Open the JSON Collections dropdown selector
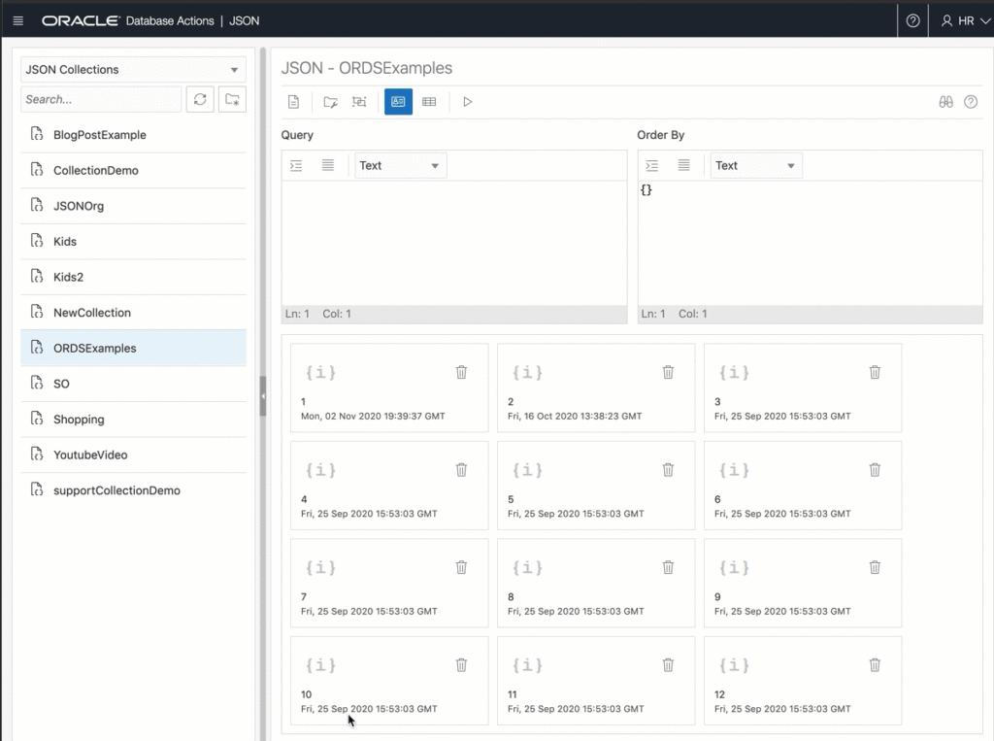Image resolution: width=994 pixels, height=741 pixels. pyautogui.click(x=132, y=69)
